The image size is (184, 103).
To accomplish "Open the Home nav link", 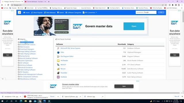I will (x=26, y=13).
